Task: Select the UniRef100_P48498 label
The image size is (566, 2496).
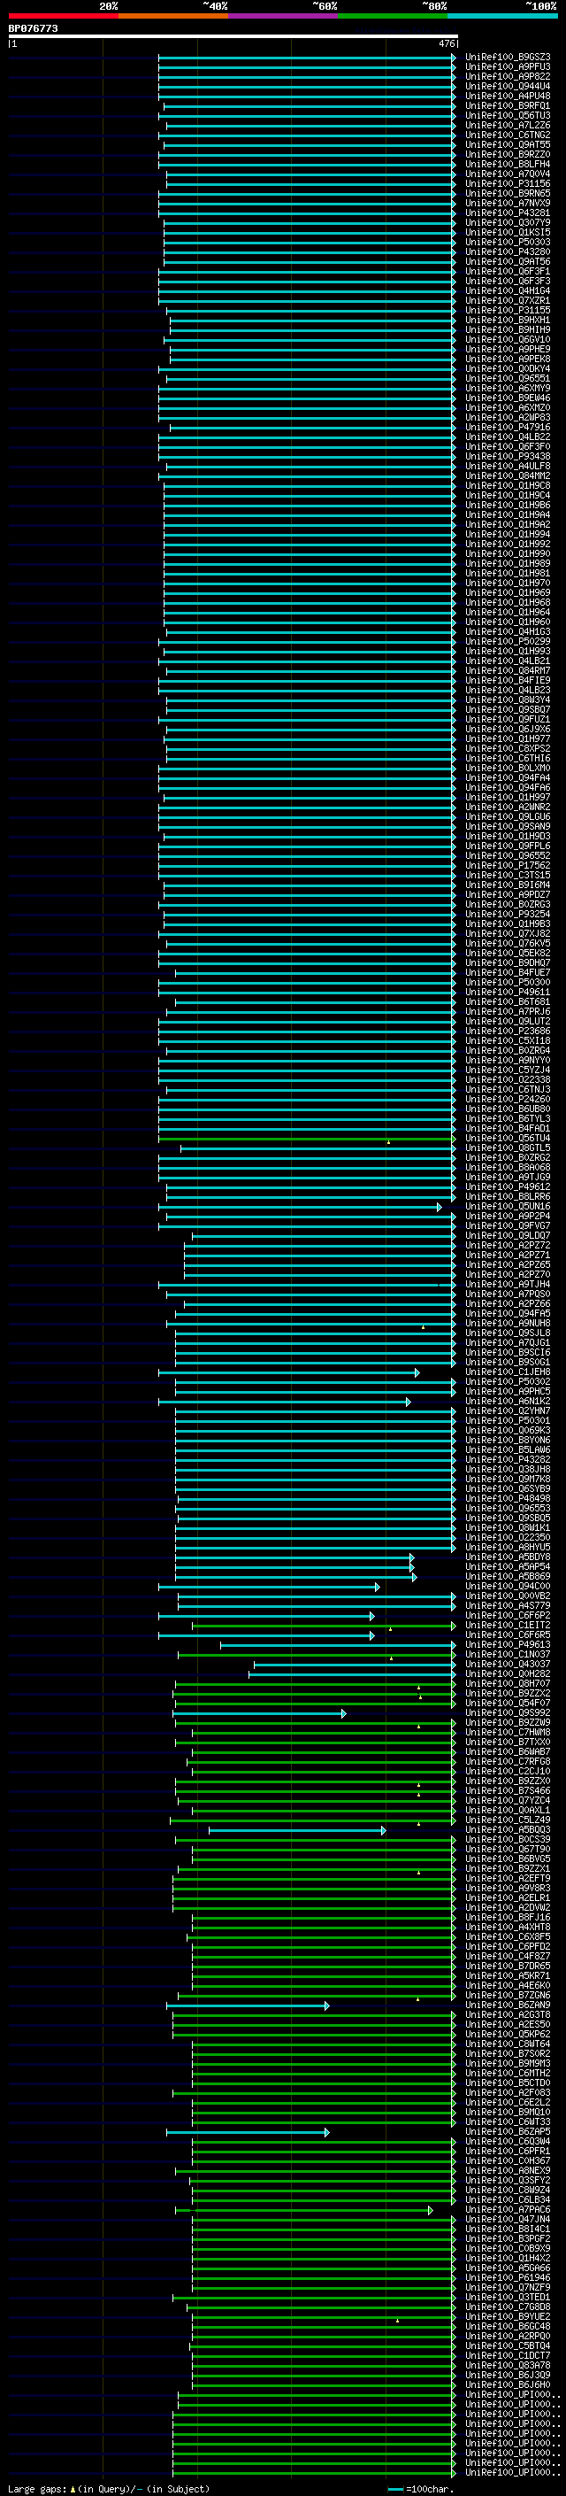Action: [x=508, y=1499]
